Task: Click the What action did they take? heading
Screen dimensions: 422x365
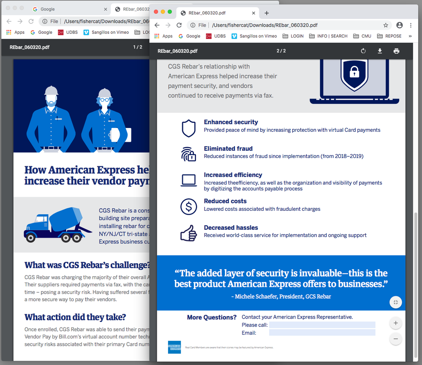Action: 75,317
